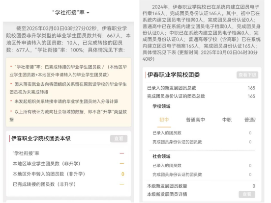Click the yellow notes box about 学社衔接率 formula
Screen dimensions: 271x203
coord(68,92)
